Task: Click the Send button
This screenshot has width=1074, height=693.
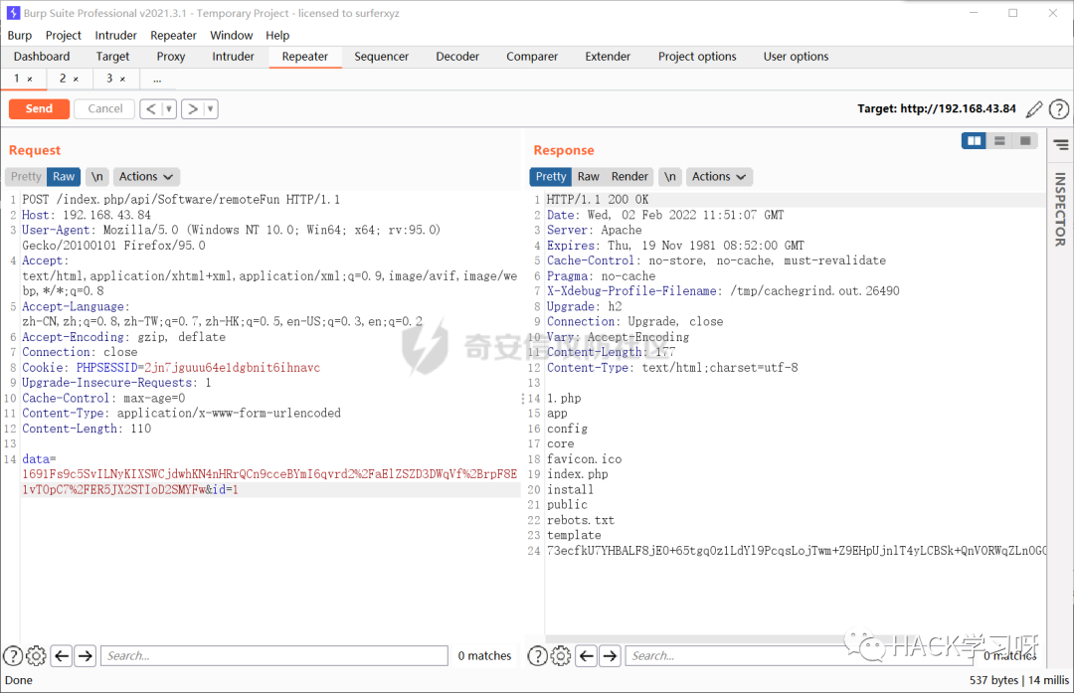Action: [x=39, y=108]
